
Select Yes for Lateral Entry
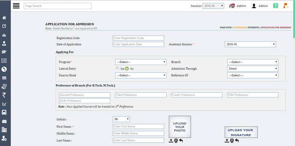[117, 69]
